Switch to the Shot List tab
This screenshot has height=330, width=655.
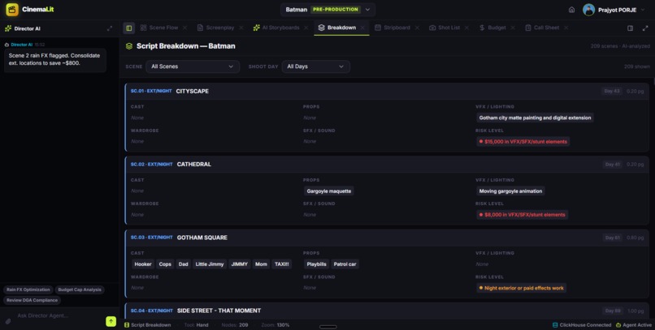[449, 28]
